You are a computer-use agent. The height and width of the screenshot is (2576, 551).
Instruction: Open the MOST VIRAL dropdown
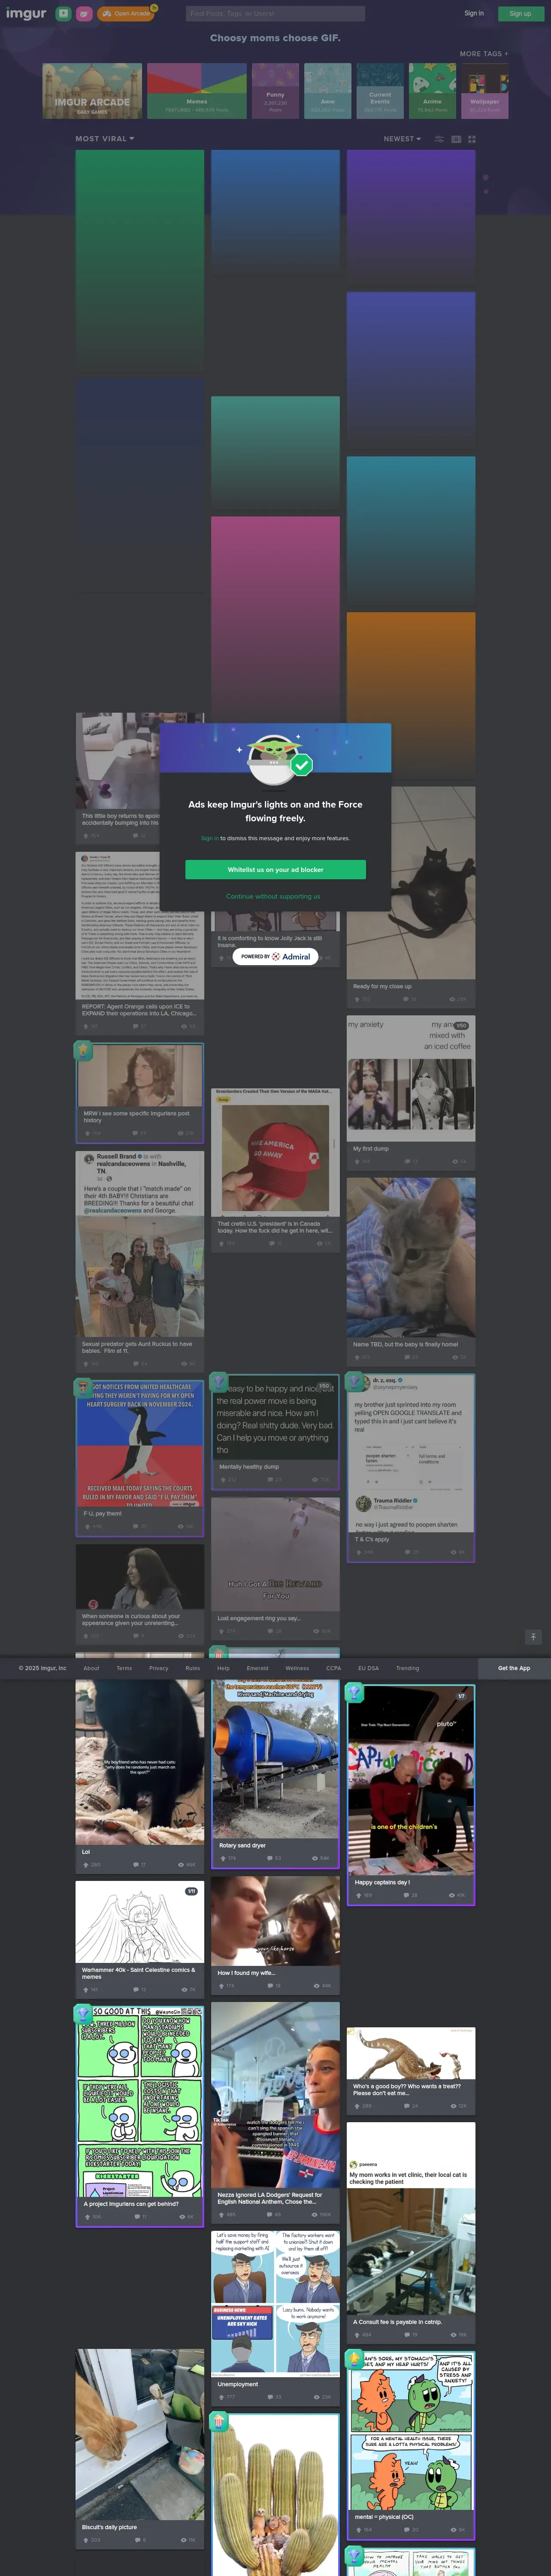tap(105, 139)
